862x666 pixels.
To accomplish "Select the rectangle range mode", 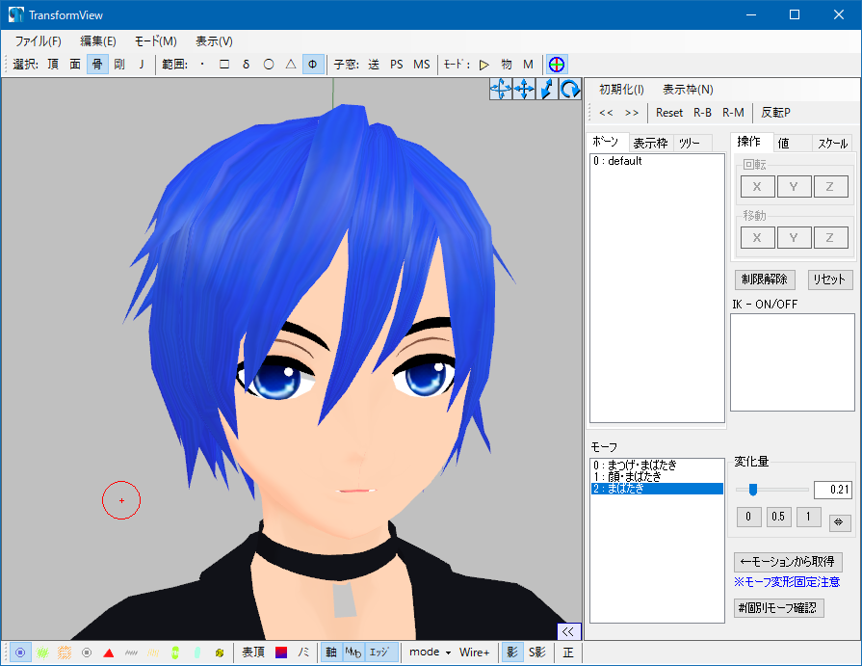I will (224, 65).
